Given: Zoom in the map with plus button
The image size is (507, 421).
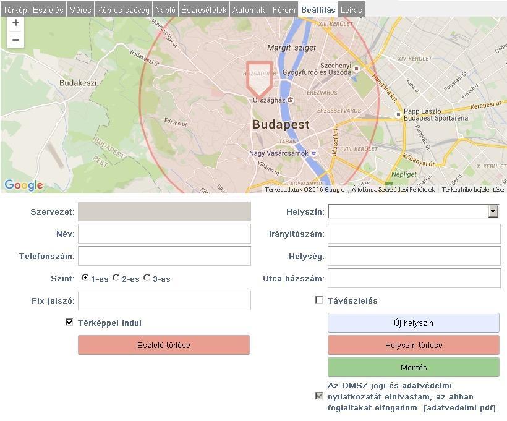Looking at the screenshot, I should 15,23.
